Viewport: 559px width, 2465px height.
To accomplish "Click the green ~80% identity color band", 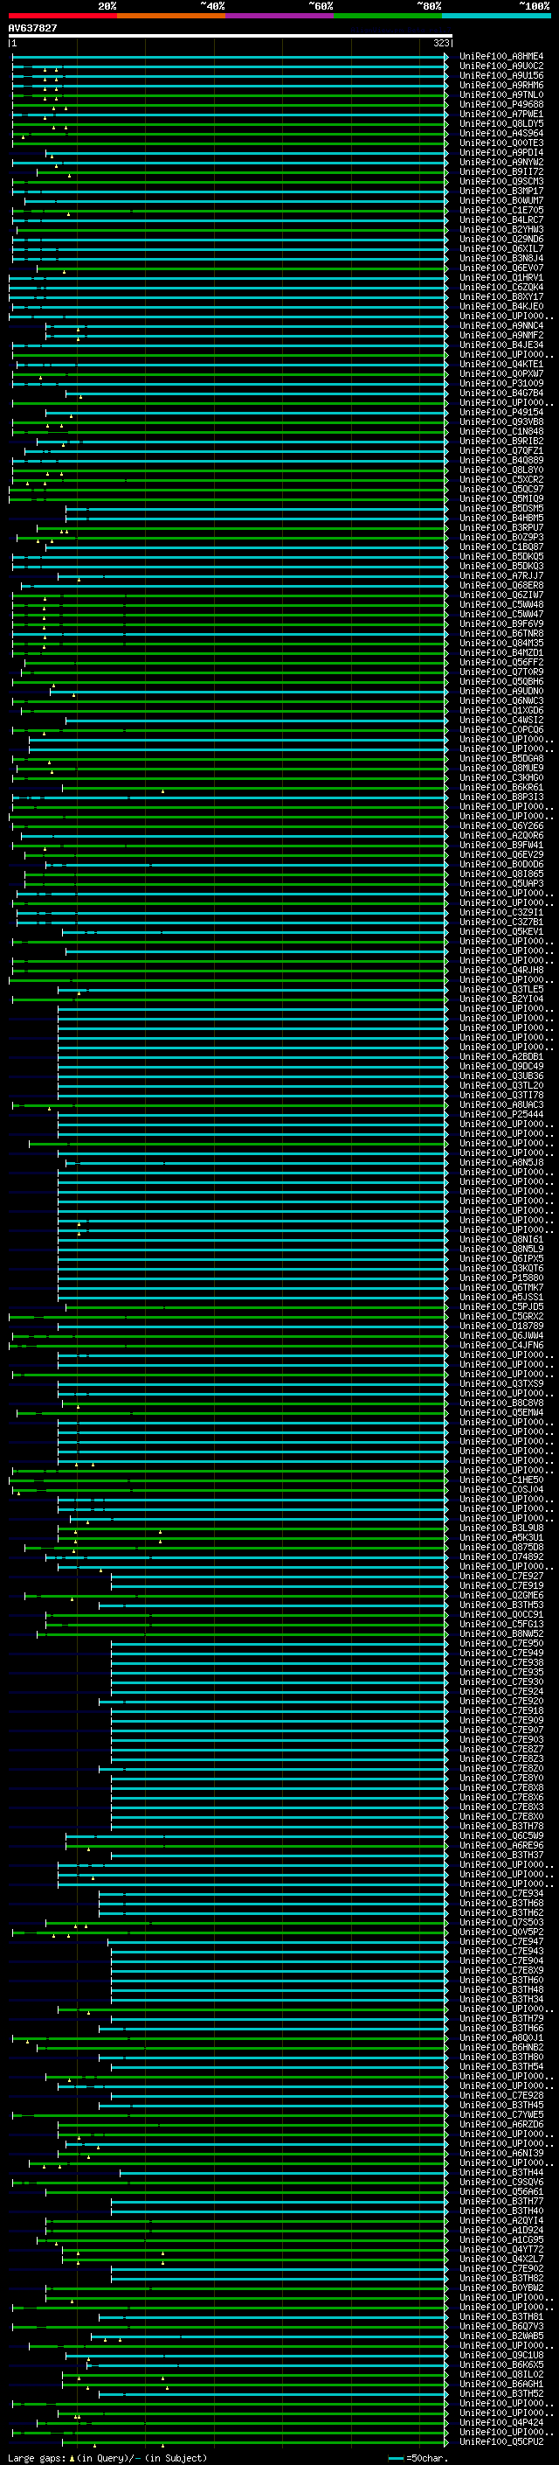I will point(388,16).
